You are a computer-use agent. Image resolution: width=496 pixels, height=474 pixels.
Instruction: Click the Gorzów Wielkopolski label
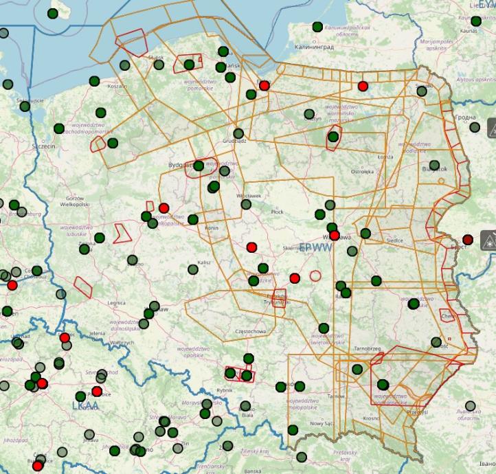(75, 201)
